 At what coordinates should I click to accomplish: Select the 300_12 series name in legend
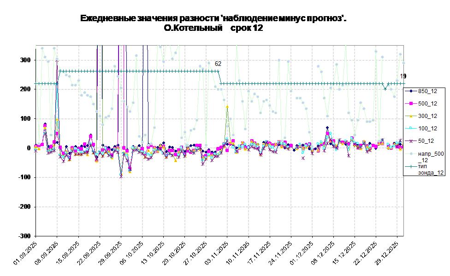point(427,116)
